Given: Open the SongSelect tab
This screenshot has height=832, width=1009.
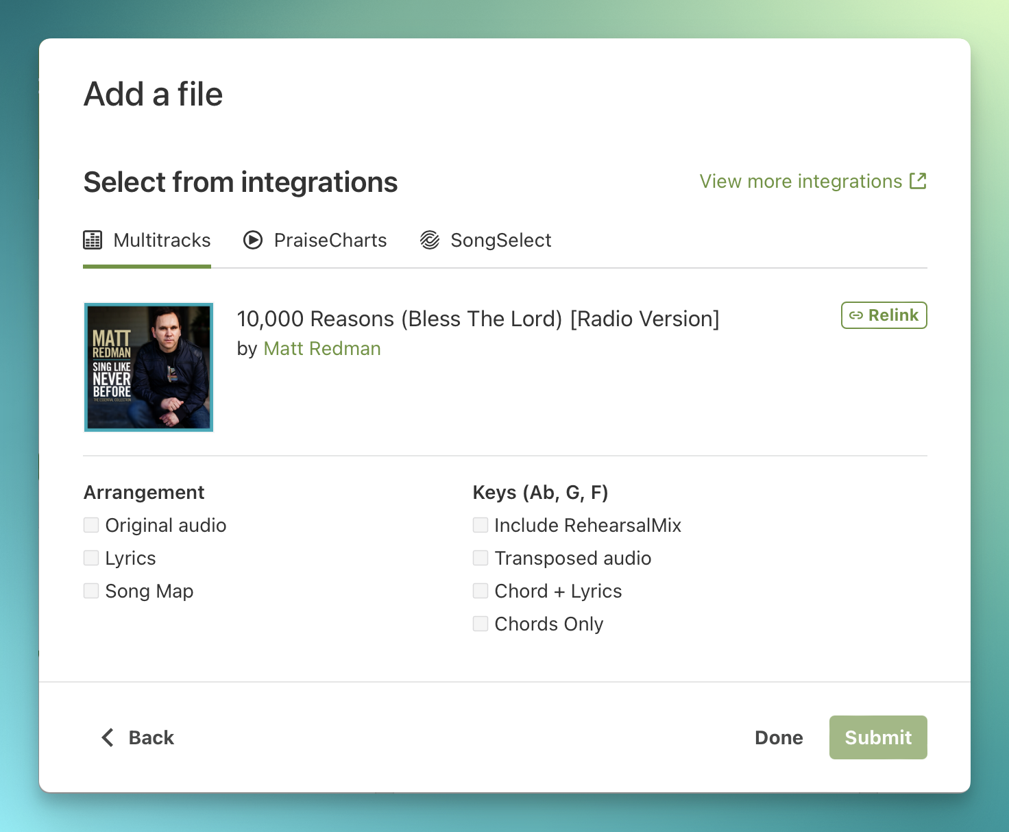Looking at the screenshot, I should coord(500,241).
